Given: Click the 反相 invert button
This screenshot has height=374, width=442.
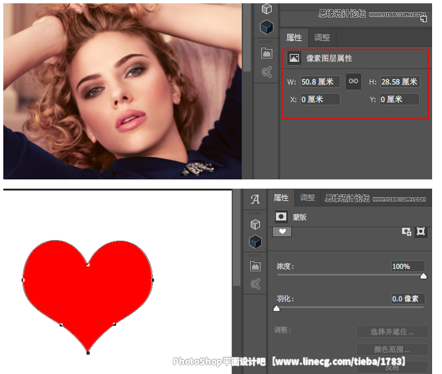Looking at the screenshot, I should [392, 367].
